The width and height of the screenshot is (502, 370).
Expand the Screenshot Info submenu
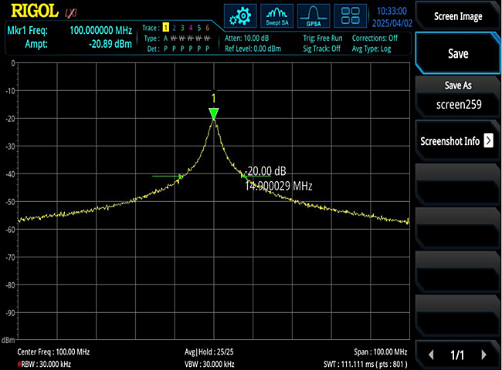click(456, 141)
